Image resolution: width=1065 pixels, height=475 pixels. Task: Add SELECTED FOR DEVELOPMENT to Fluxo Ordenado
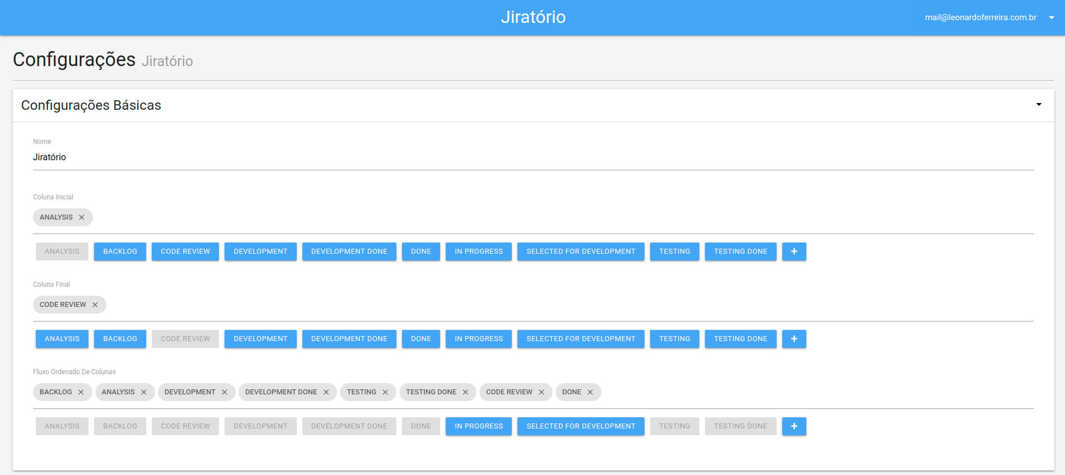581,426
